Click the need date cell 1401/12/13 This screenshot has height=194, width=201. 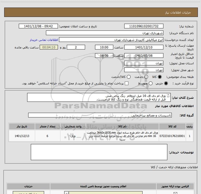tap(22, 136)
